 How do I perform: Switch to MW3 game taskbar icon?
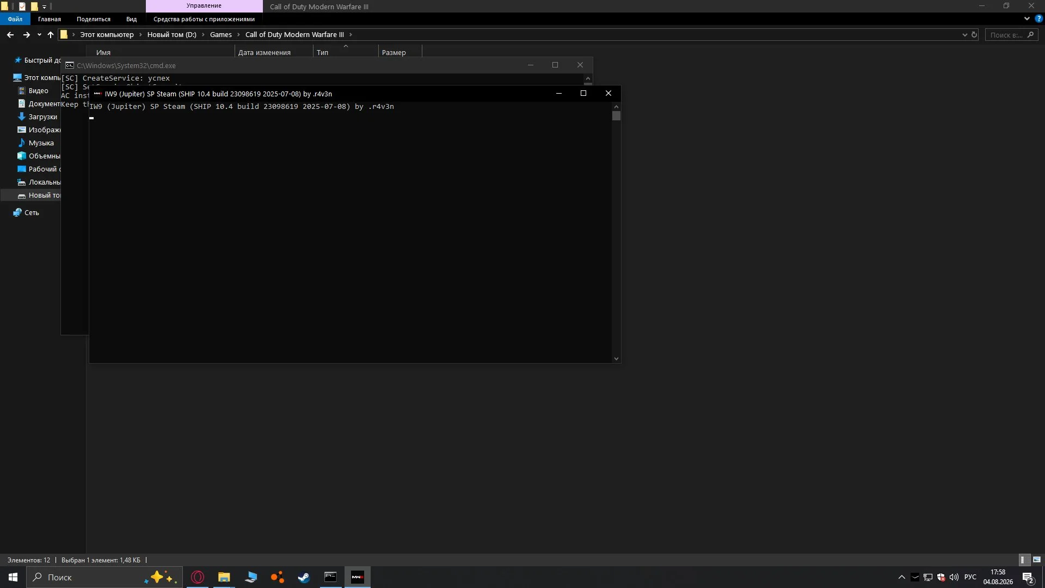pos(357,577)
